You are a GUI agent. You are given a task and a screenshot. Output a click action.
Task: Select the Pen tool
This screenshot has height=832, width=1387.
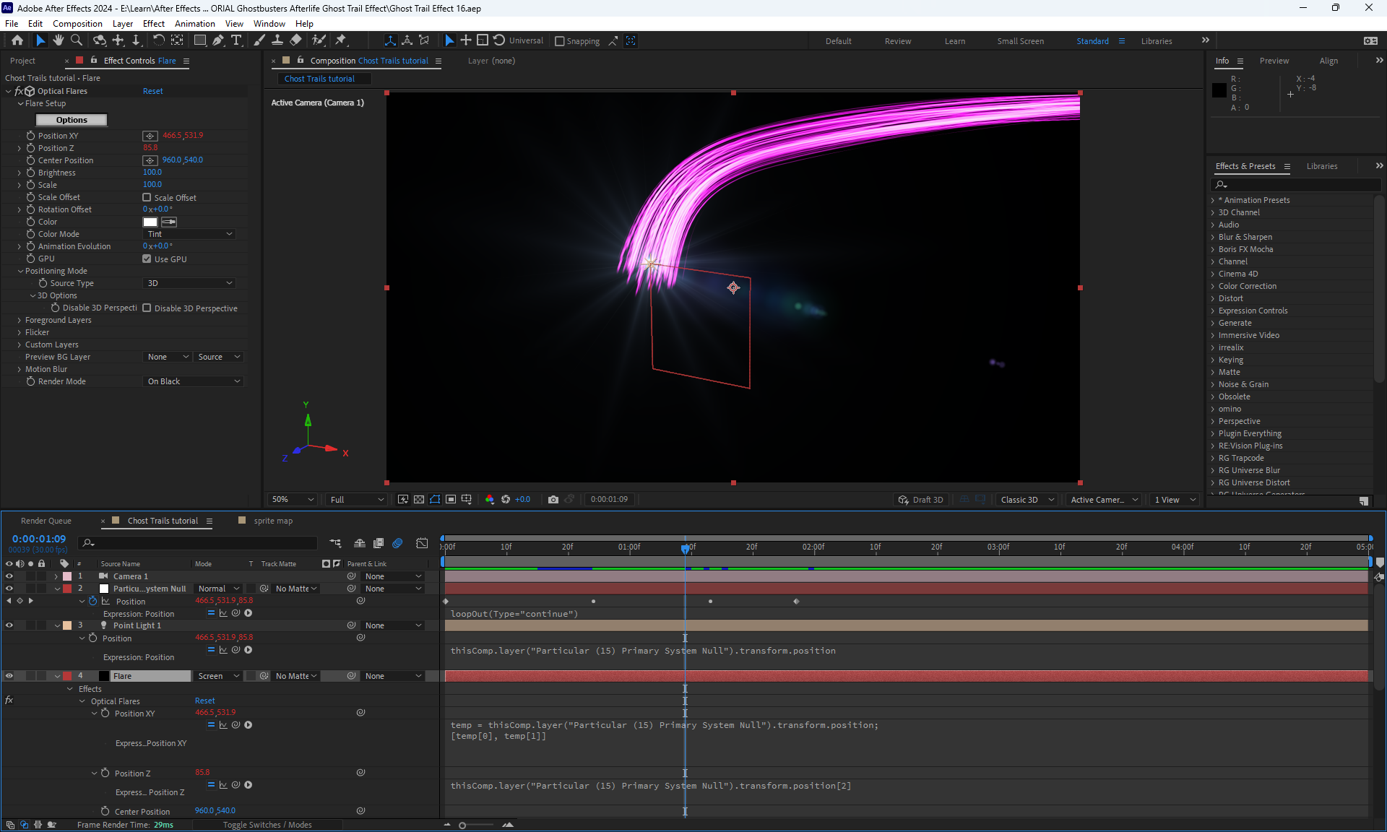click(x=218, y=40)
